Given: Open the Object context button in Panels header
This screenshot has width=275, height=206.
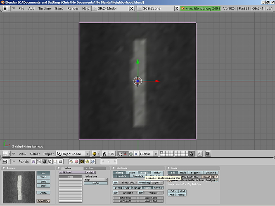Looking at the screenshot, I should [x=50, y=162].
